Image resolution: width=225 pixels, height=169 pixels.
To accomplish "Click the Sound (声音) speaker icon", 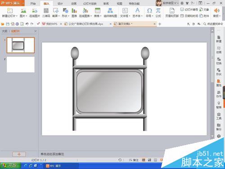I will pyautogui.click(x=216, y=11).
